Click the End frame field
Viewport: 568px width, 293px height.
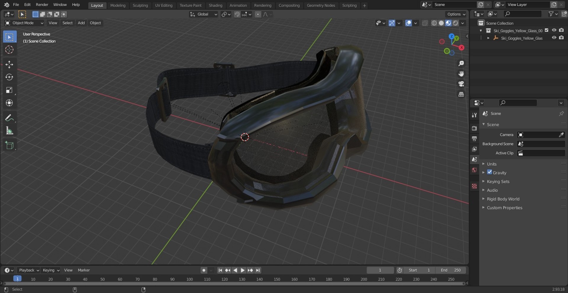pos(450,270)
